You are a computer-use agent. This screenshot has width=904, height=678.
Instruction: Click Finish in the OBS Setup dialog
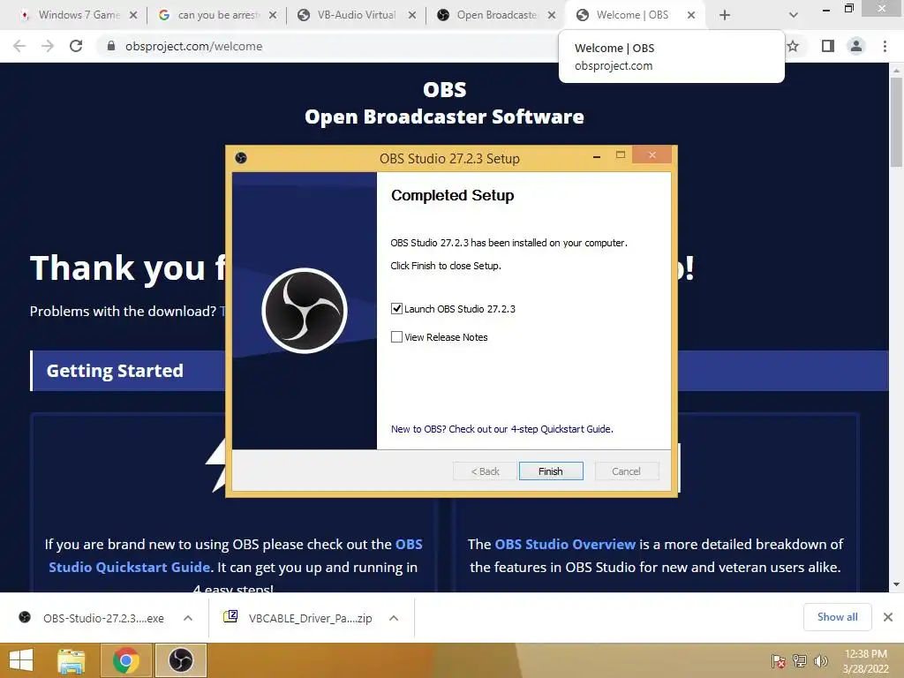click(551, 471)
